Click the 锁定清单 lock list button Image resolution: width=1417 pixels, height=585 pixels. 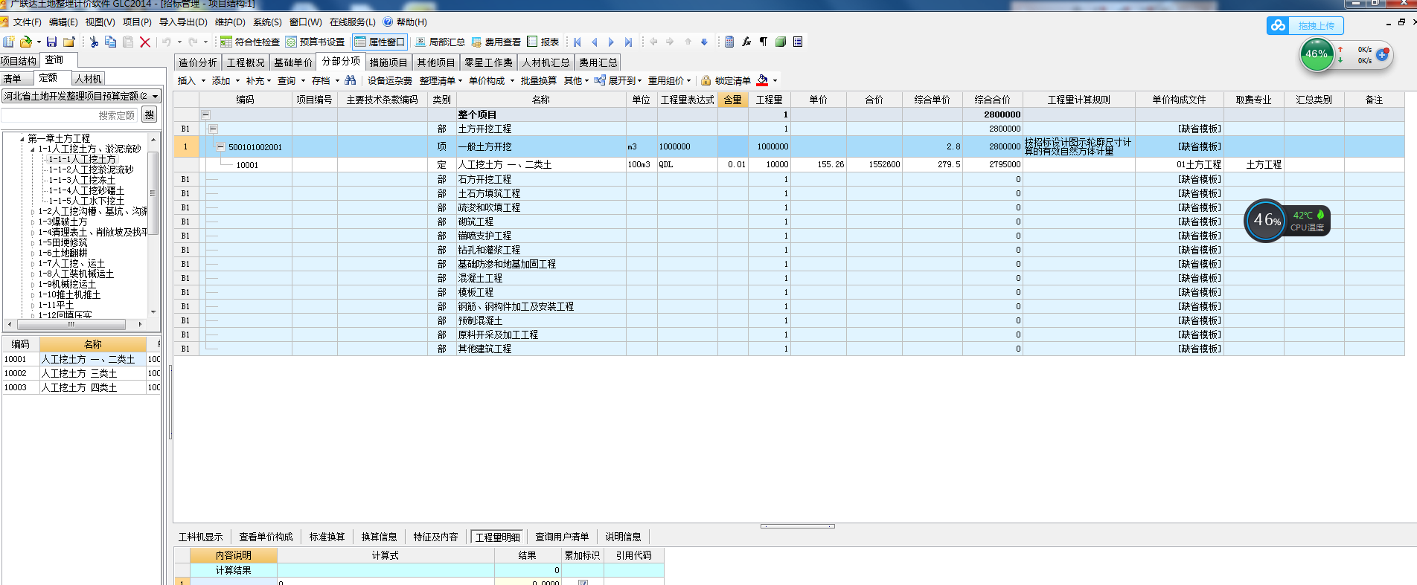pyautogui.click(x=726, y=80)
